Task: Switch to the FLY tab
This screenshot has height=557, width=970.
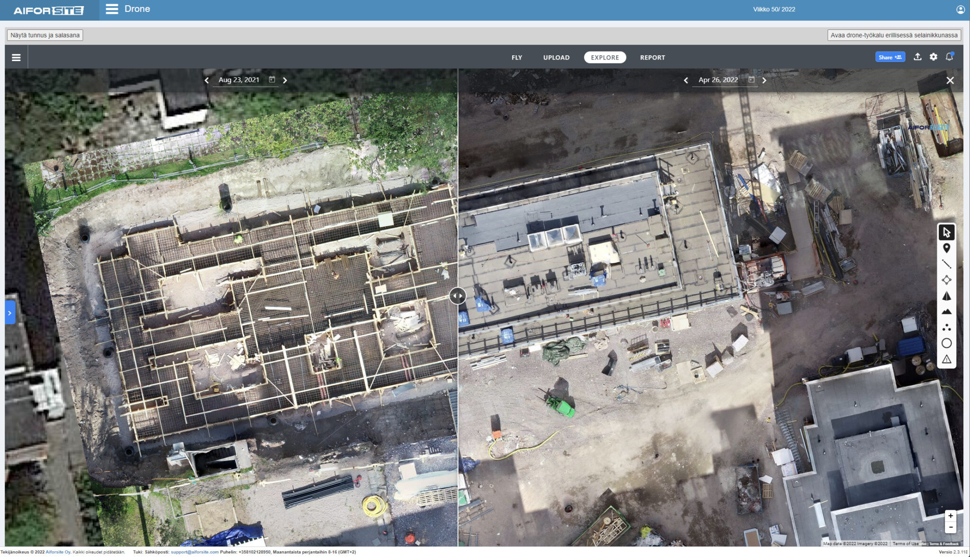Action: 517,57
